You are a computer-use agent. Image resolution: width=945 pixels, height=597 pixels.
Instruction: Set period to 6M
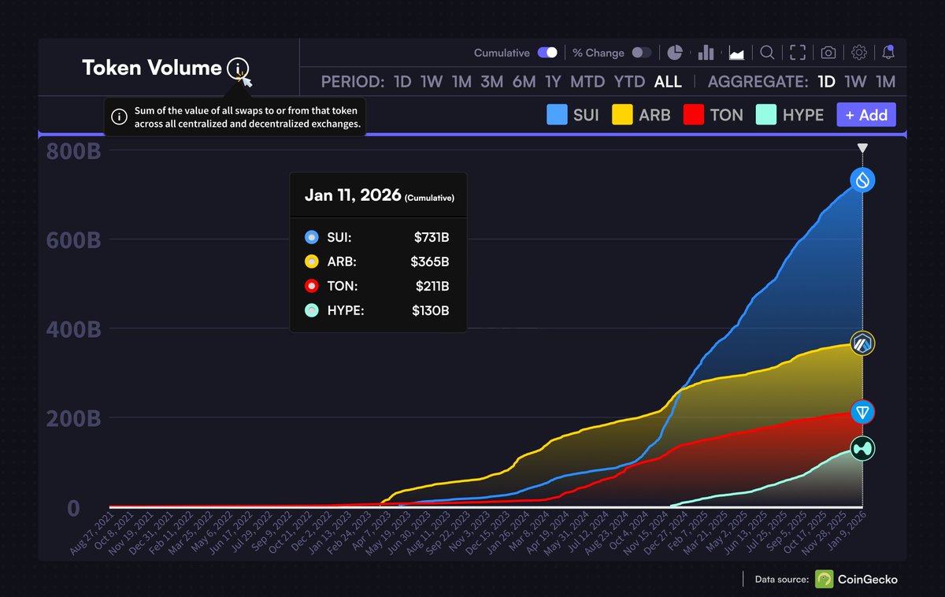(x=524, y=82)
